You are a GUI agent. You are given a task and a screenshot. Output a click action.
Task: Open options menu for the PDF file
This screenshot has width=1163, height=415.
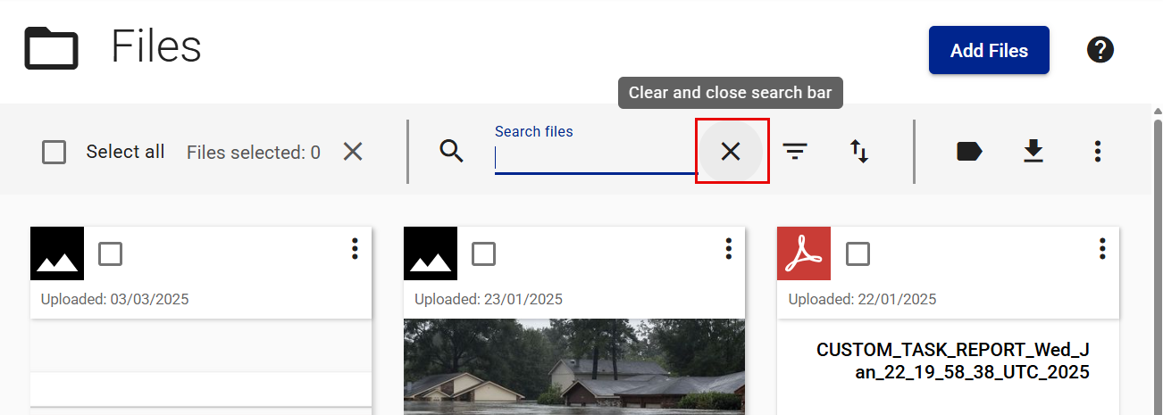1102,249
